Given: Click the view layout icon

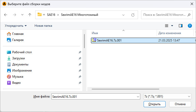Looking at the screenshot, I should [x=167, y=26].
